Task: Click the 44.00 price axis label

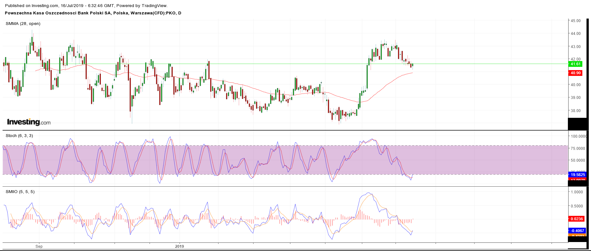Action: coord(575,34)
